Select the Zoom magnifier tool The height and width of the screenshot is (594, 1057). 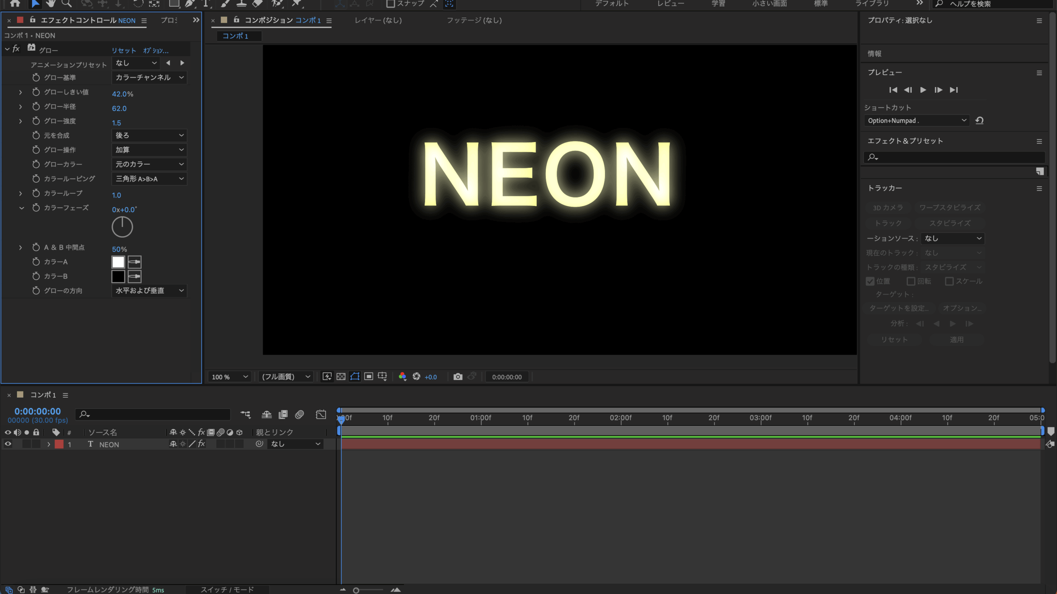(66, 4)
